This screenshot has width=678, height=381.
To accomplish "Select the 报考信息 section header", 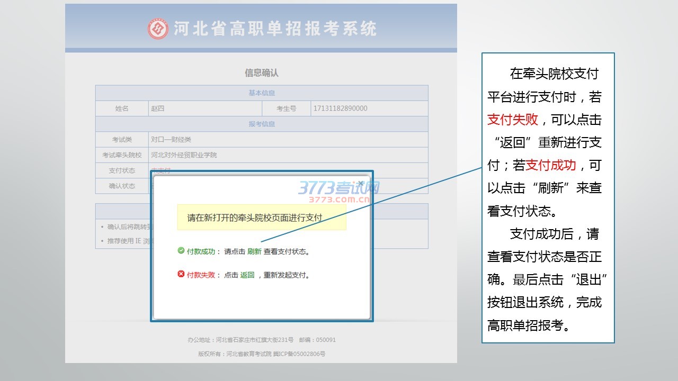I will click(262, 124).
